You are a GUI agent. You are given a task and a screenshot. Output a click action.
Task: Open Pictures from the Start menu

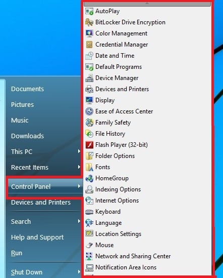click(x=22, y=105)
